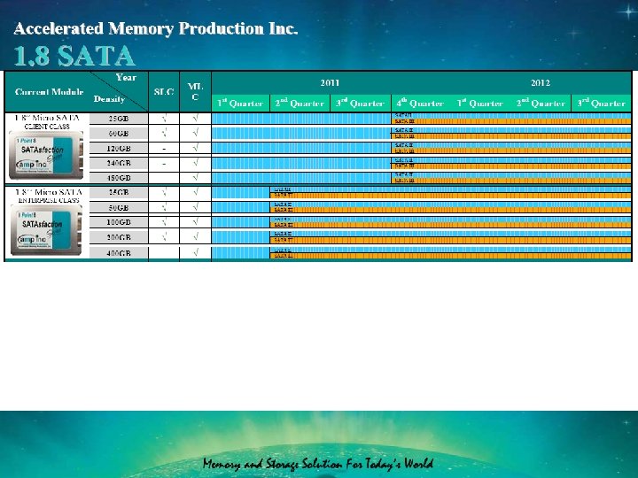Click the orange SATA III bar in 60GB row
Viewport: 638px width, 478px height.
(511, 136)
